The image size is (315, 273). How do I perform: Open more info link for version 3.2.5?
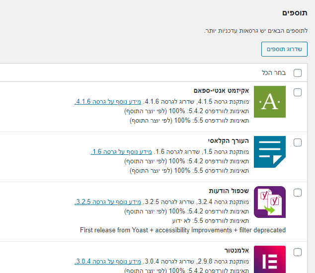pyautogui.click(x=108, y=202)
